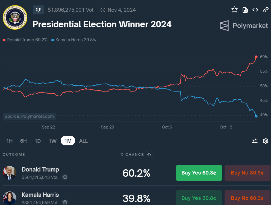Viewport: 271px width, 205px height.
Task: Click the trophy icon near the volume
Action: pyautogui.click(x=38, y=10)
